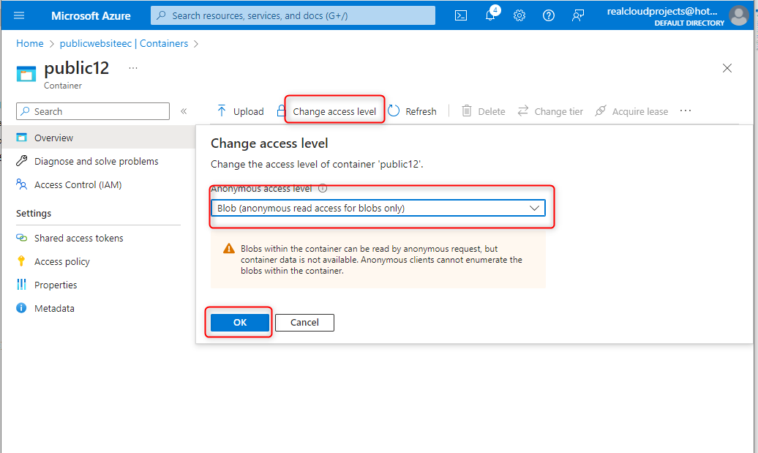Expand the Anonymous access level dropdown

[378, 209]
